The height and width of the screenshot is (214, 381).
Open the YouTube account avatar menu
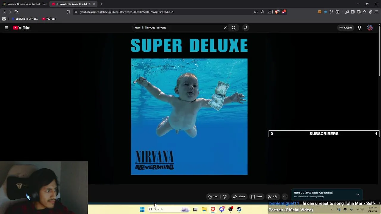370,28
